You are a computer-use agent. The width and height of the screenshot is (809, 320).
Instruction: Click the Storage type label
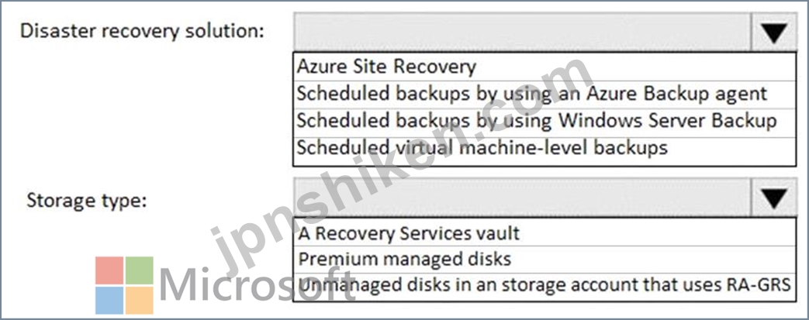coord(87,200)
